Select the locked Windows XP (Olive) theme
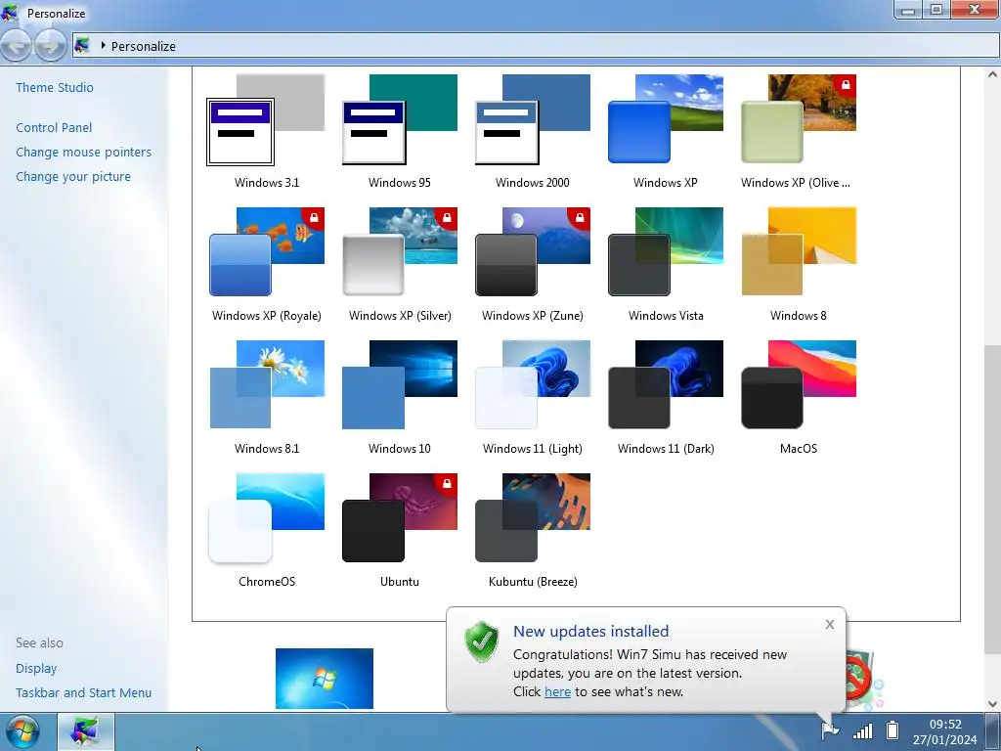This screenshot has width=1001, height=751. (x=798, y=131)
